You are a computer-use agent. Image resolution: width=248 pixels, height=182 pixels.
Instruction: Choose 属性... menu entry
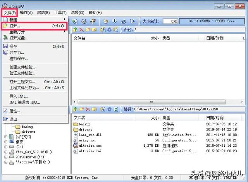pos(35,111)
